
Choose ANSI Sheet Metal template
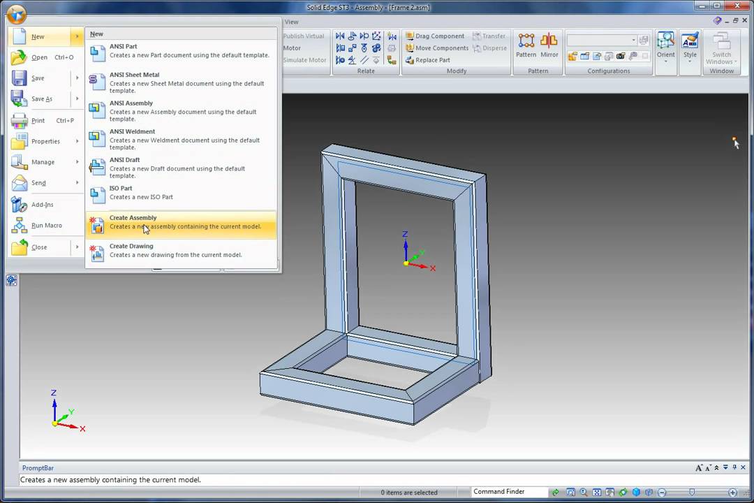[x=181, y=83]
